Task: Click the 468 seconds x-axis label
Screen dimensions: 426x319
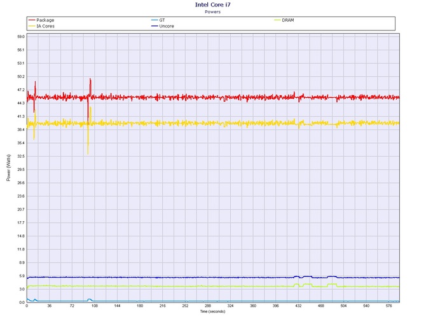Action: [321, 306]
